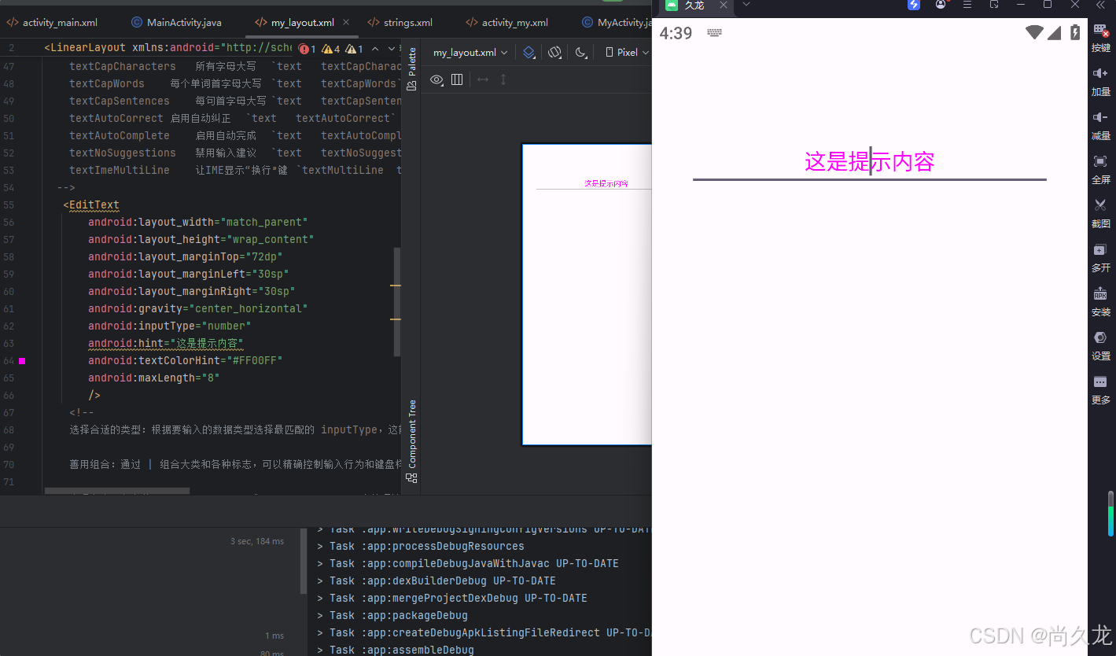This screenshot has height=656, width=1116.
Task: Click the EditText tag on line 55
Action: point(94,205)
